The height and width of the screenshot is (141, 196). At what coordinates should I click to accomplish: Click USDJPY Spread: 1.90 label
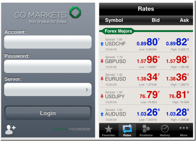point(114,92)
